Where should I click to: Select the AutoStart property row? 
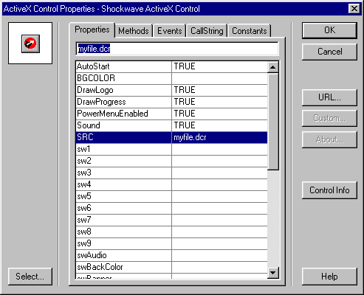pos(171,66)
